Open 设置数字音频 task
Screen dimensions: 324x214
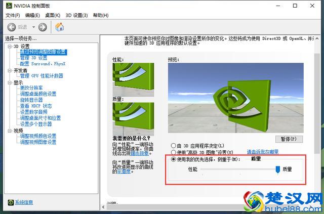(33, 112)
